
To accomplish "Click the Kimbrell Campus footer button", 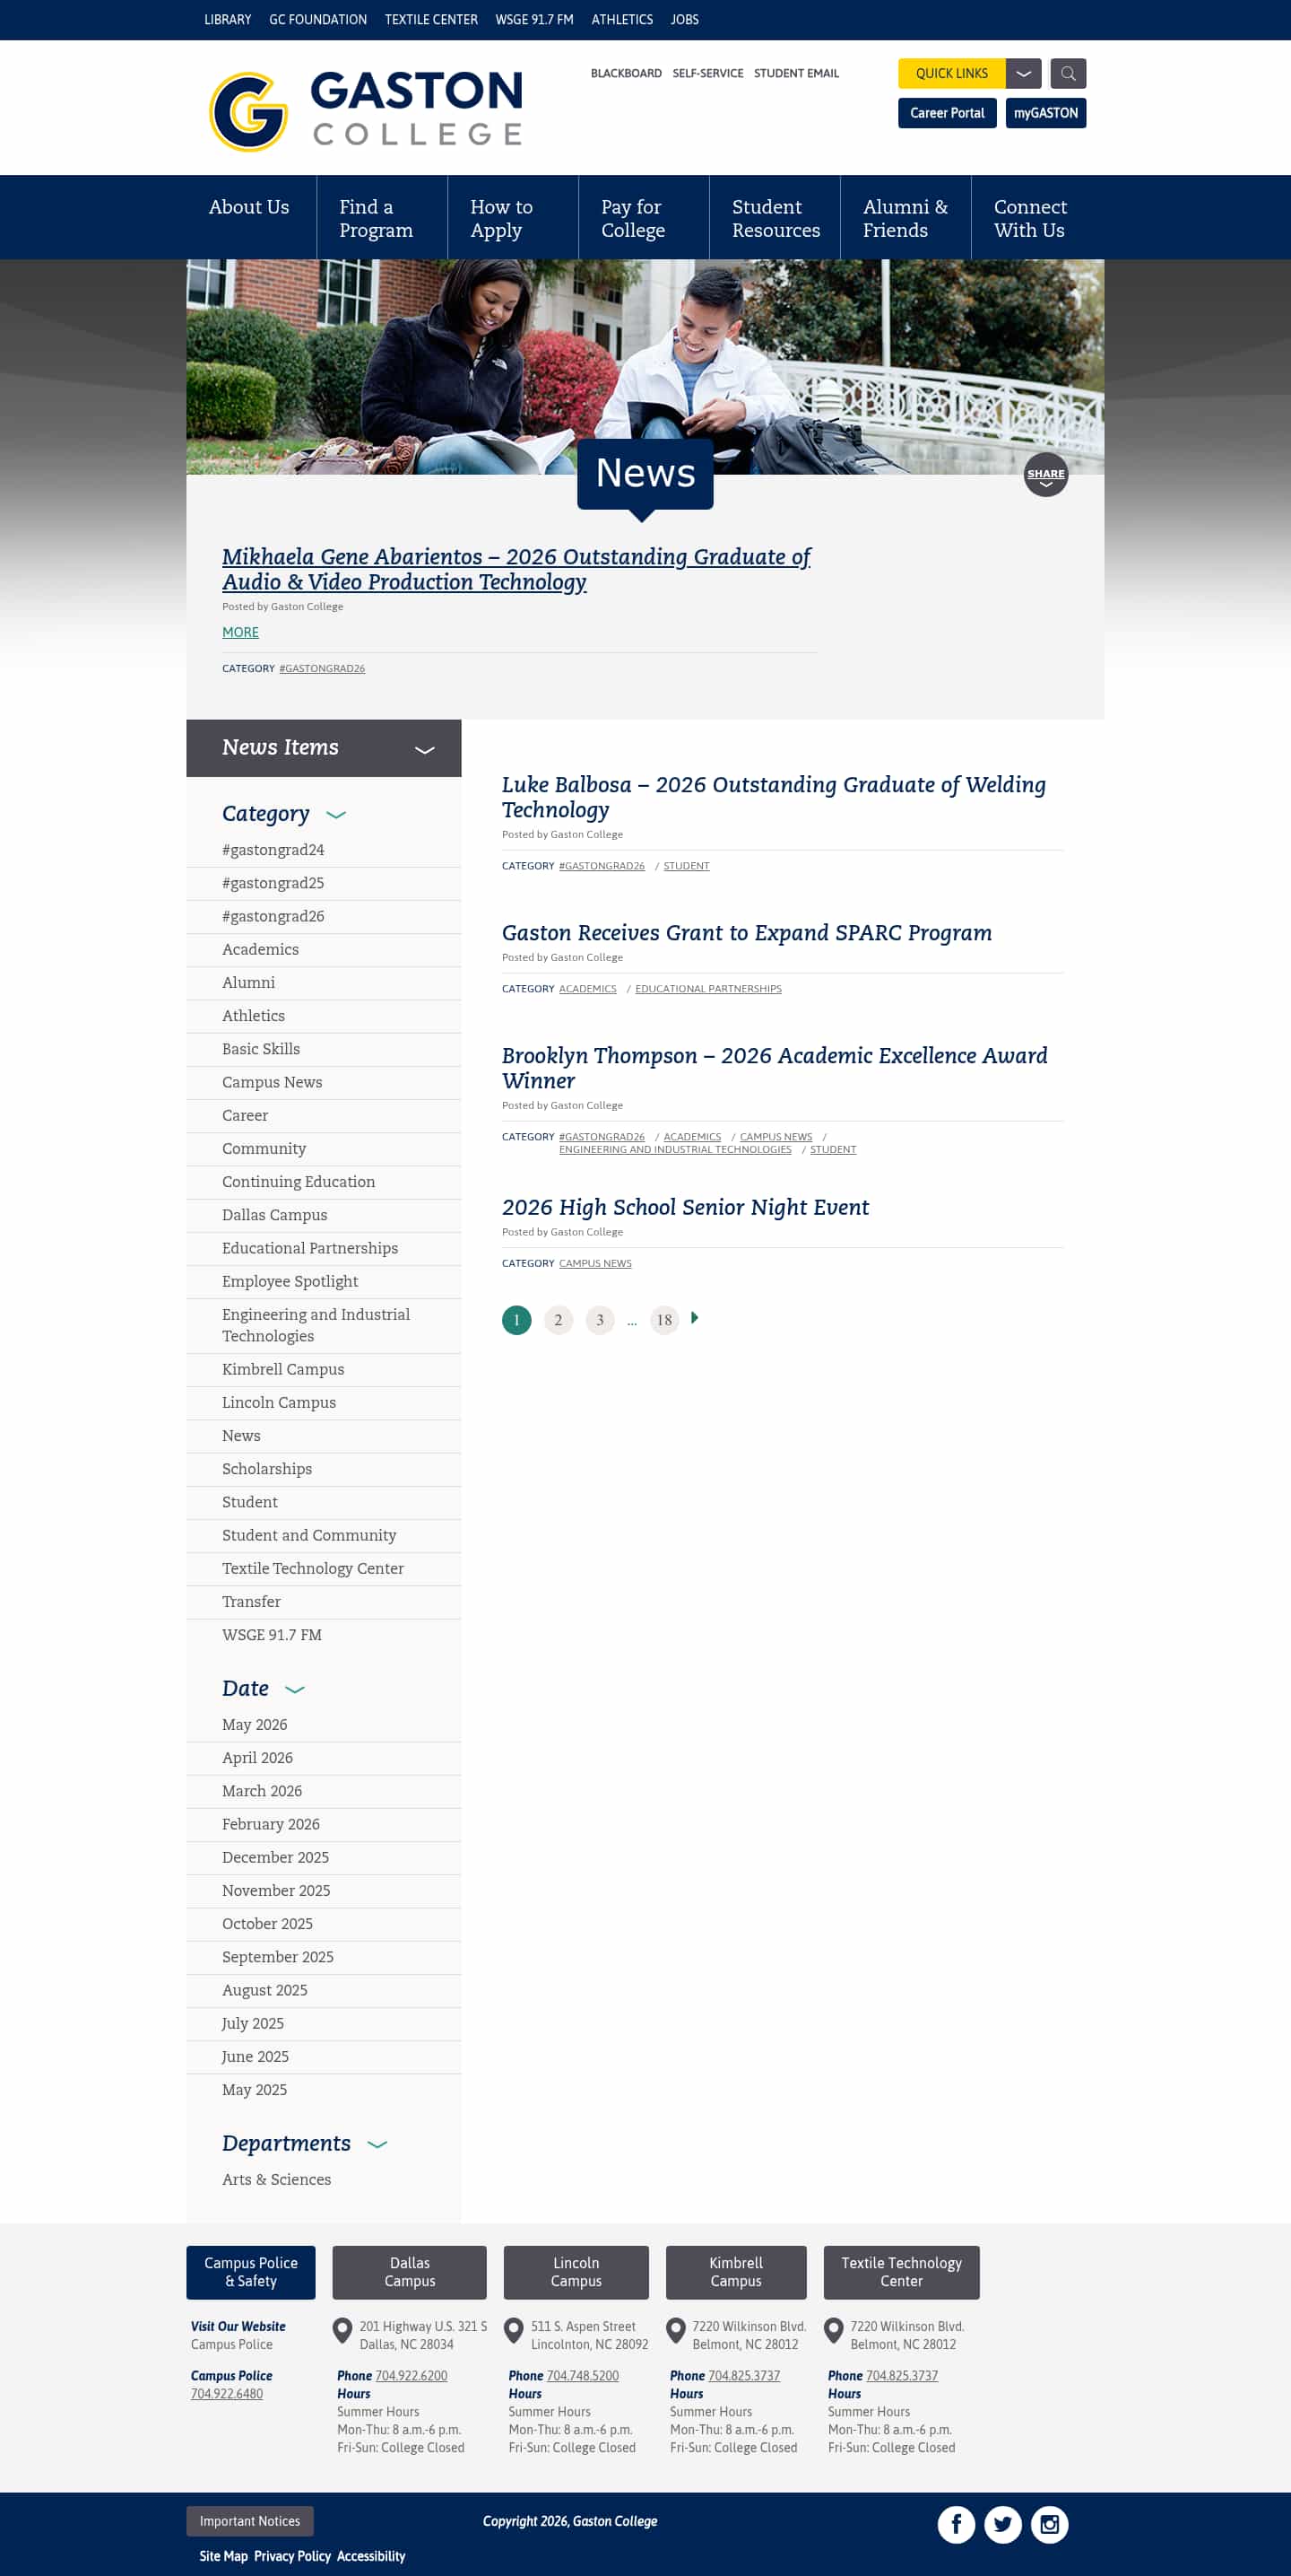I will point(735,2272).
